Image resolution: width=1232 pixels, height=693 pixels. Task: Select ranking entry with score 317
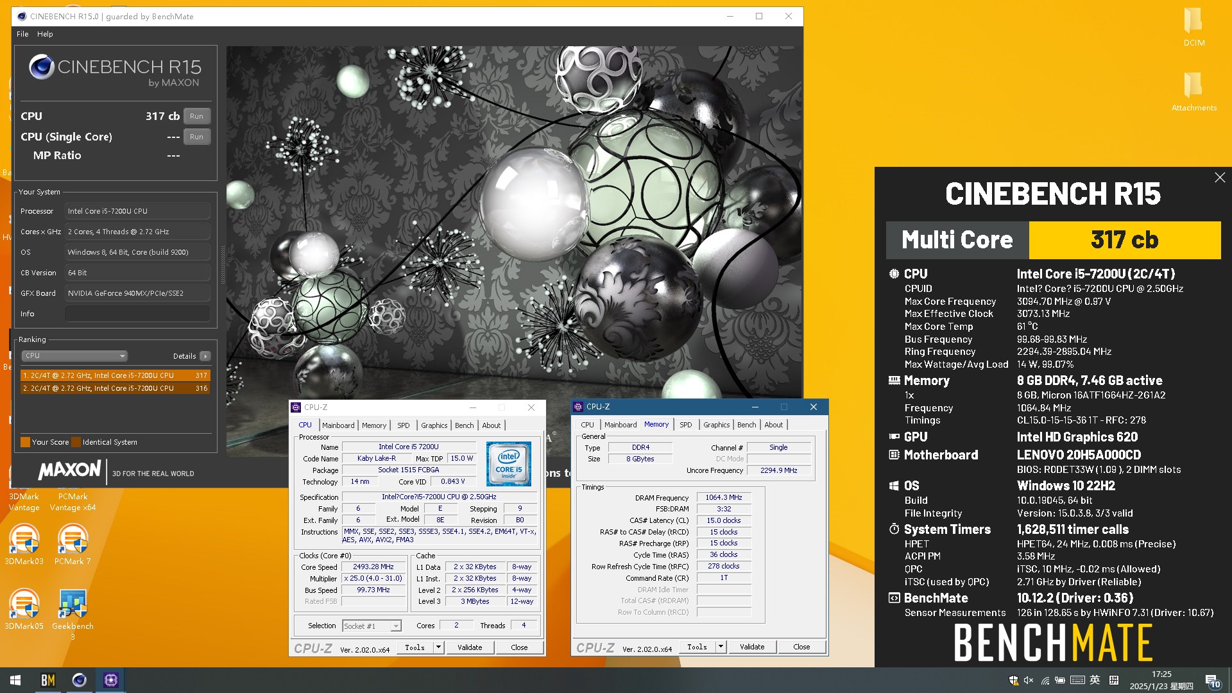(115, 375)
